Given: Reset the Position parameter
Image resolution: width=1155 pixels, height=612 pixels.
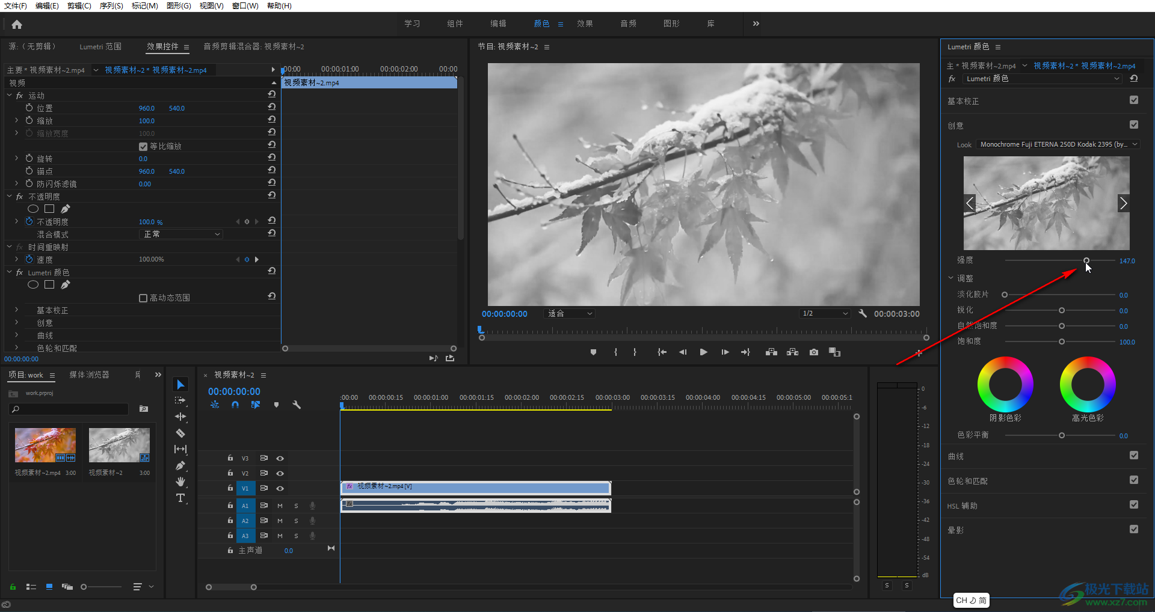Looking at the screenshot, I should point(272,107).
